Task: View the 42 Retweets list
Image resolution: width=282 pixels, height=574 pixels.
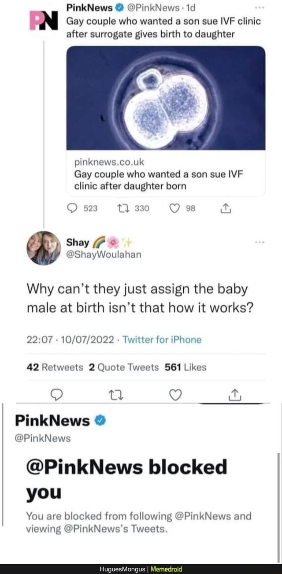Action: tap(55, 367)
